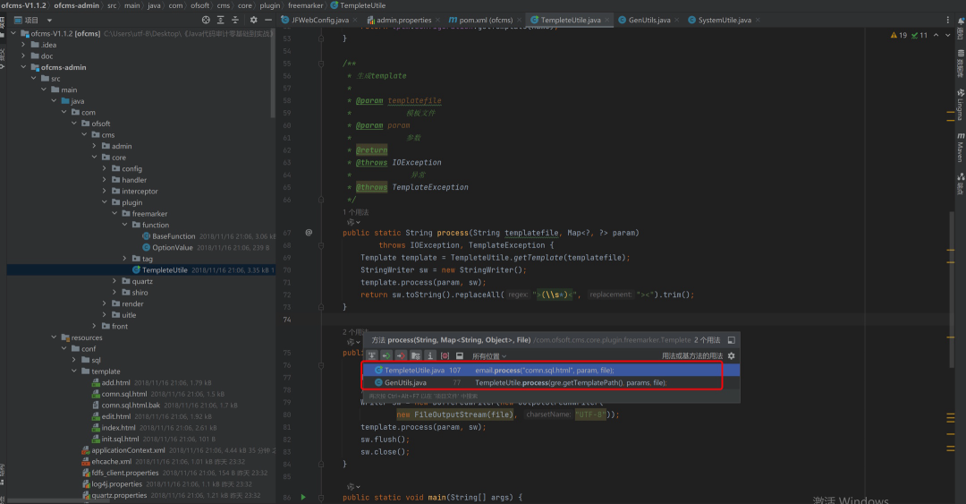
Task: Hide the project panel with minus icon
Action: pos(268,20)
